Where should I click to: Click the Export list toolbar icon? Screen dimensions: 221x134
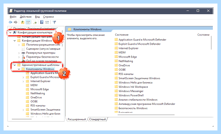[x=35, y=22]
